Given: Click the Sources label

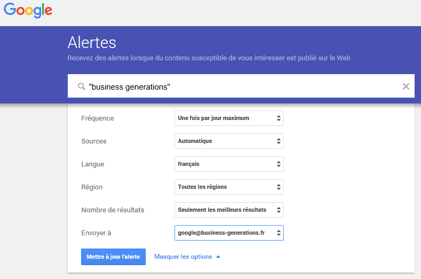Looking at the screenshot, I should (94, 141).
